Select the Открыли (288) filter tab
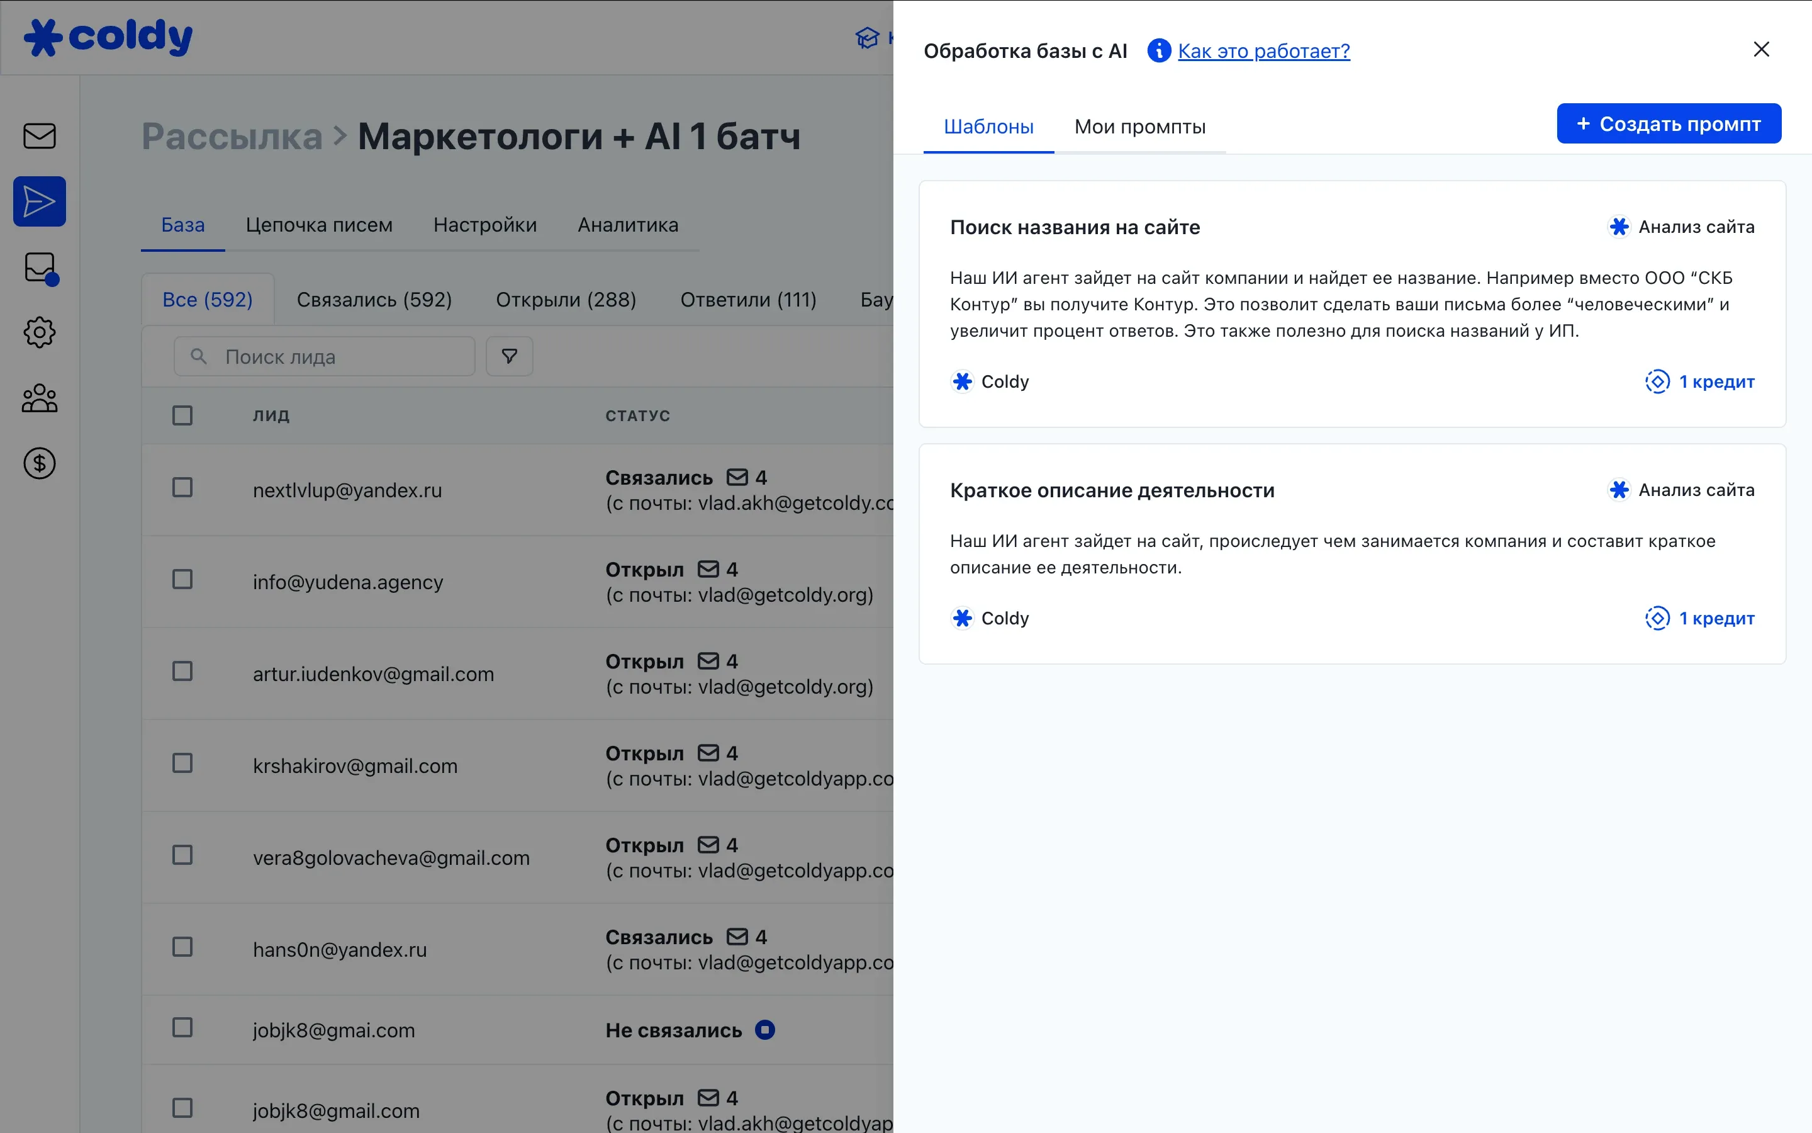Image resolution: width=1812 pixels, height=1133 pixels. 566,300
